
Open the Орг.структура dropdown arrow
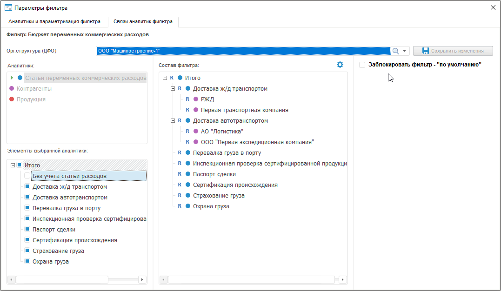[x=405, y=51]
